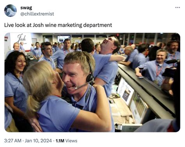Click the headset microphone near his mouth
This screenshot has height=147, width=185.
tap(76, 88)
